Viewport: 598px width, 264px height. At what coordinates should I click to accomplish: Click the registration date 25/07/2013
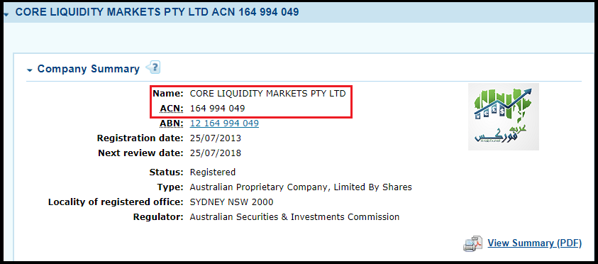click(x=216, y=138)
